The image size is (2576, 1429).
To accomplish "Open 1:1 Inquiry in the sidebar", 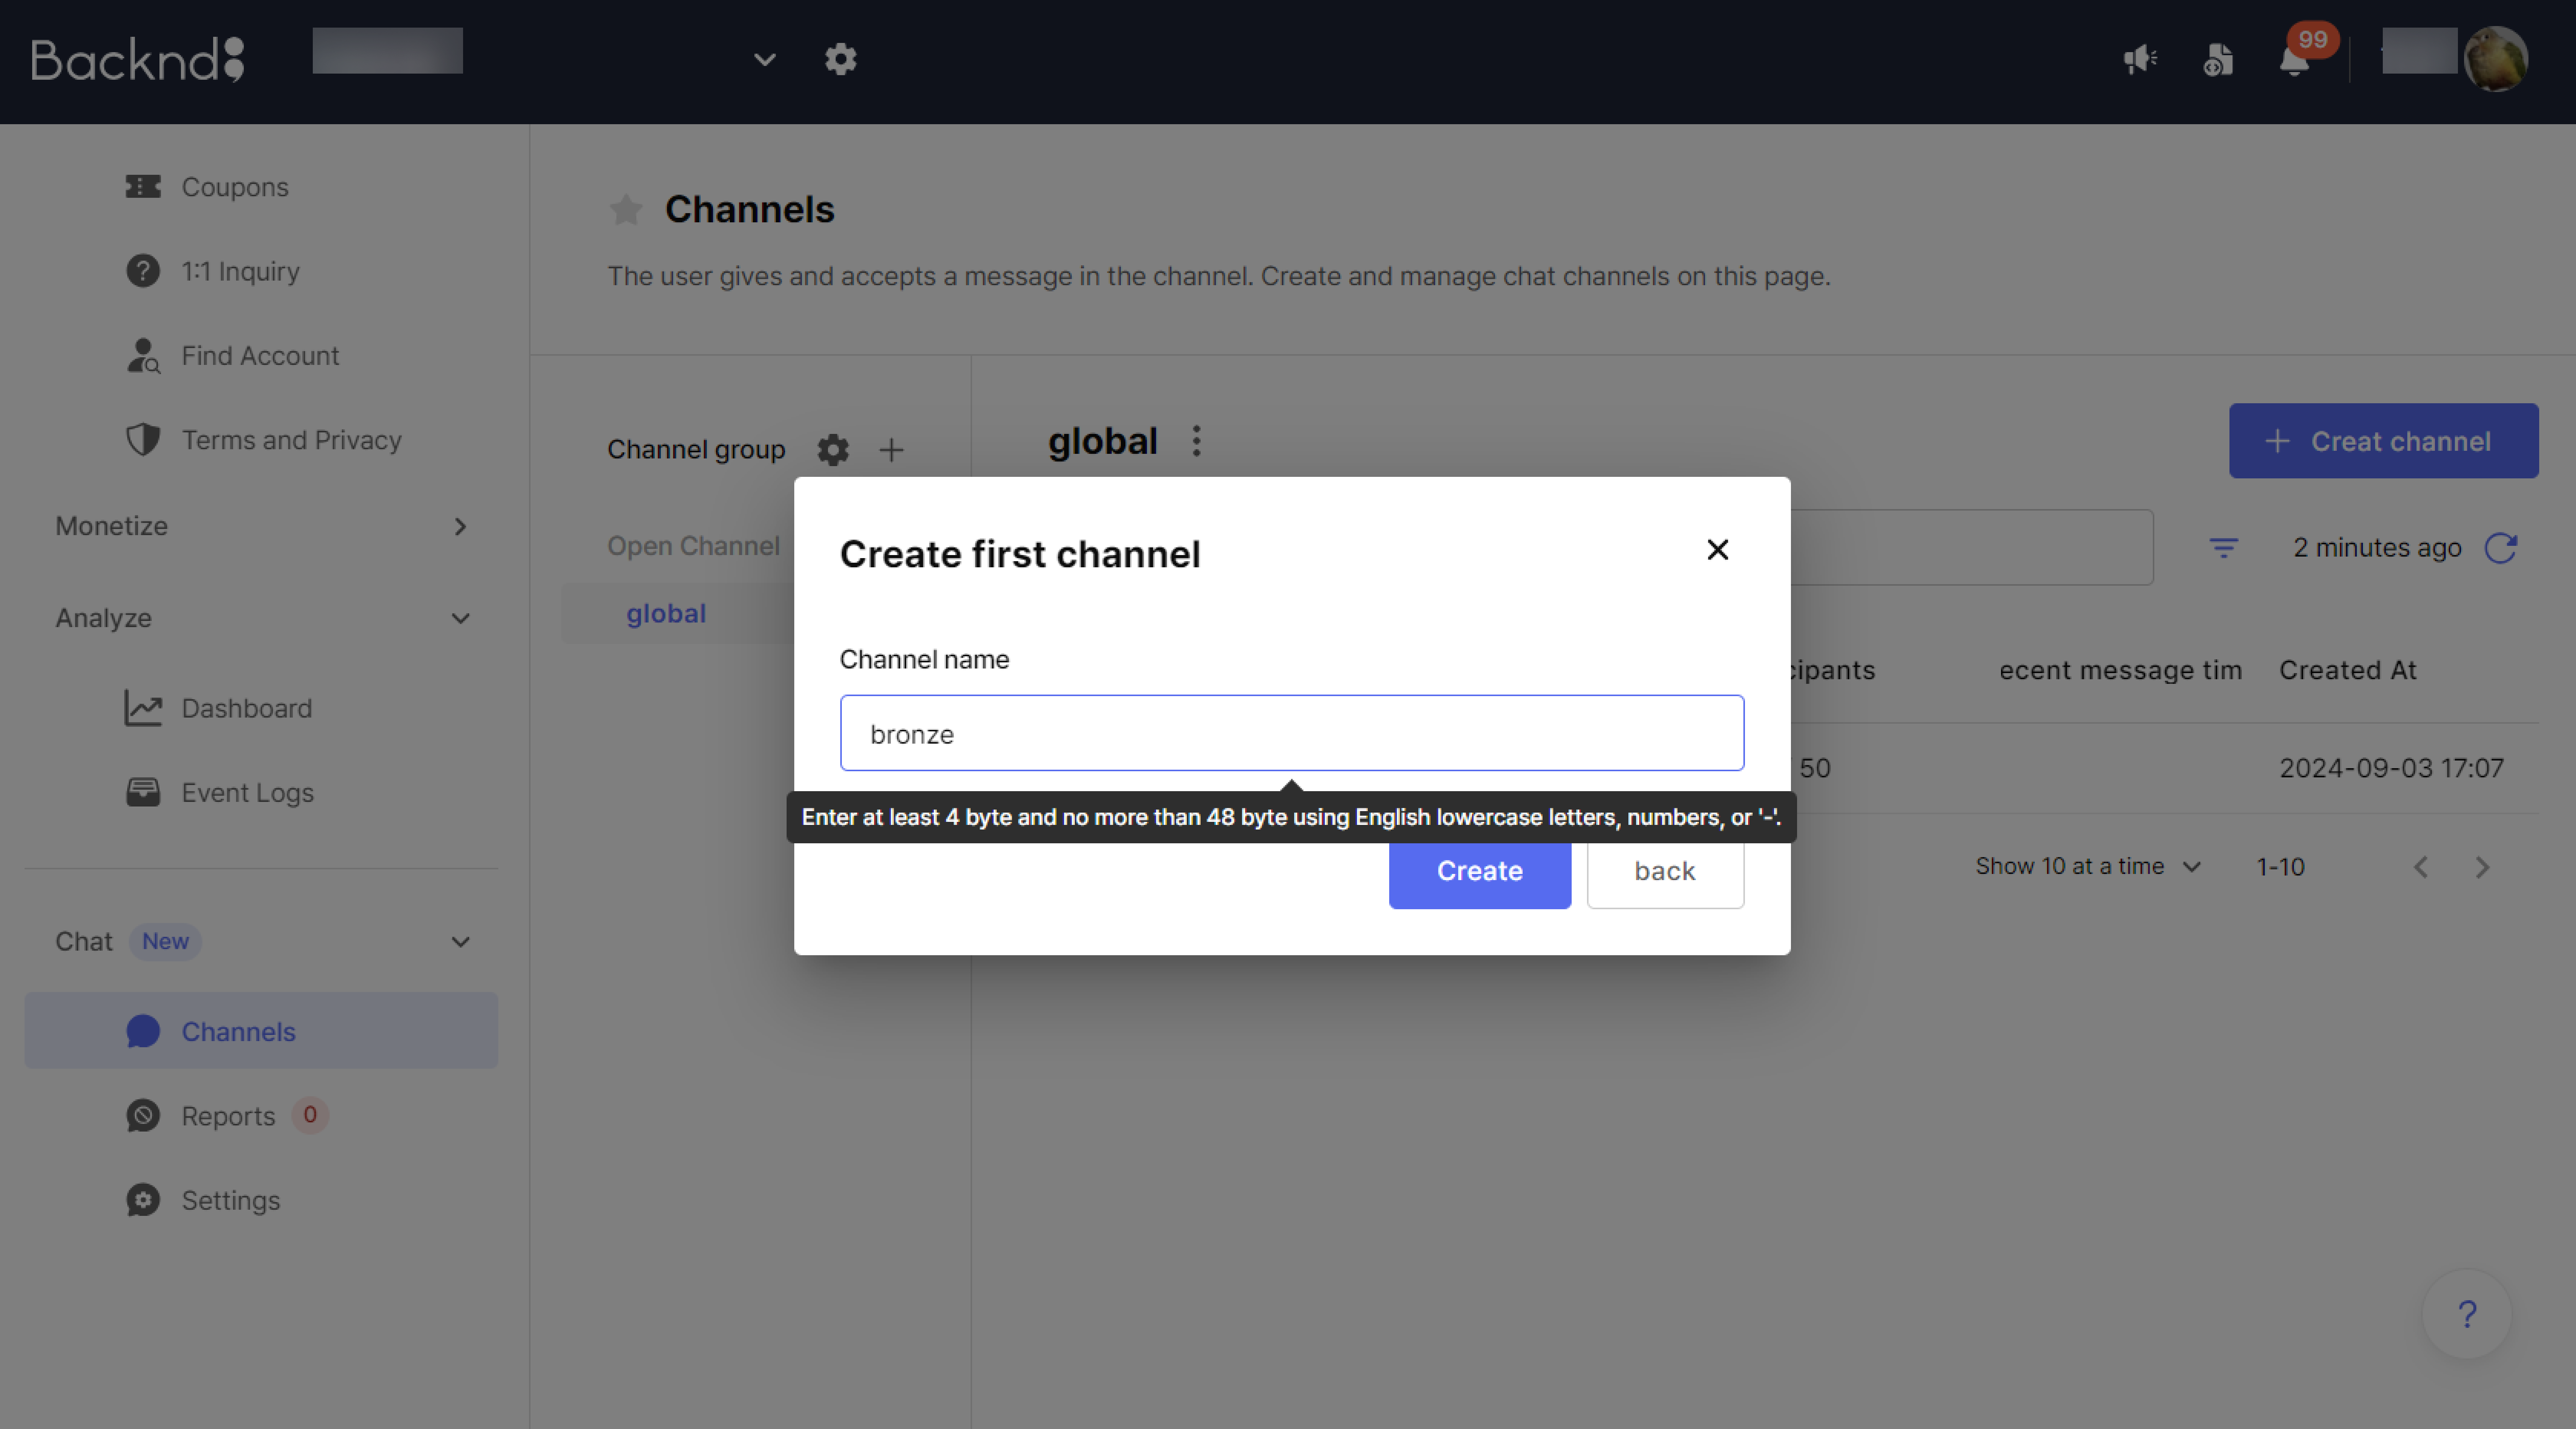I will (240, 271).
